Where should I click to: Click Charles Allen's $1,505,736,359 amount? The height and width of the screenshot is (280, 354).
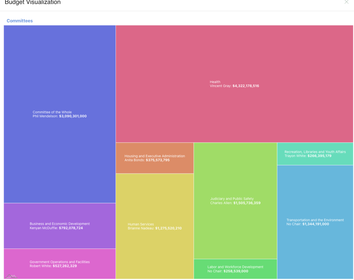click(x=247, y=203)
